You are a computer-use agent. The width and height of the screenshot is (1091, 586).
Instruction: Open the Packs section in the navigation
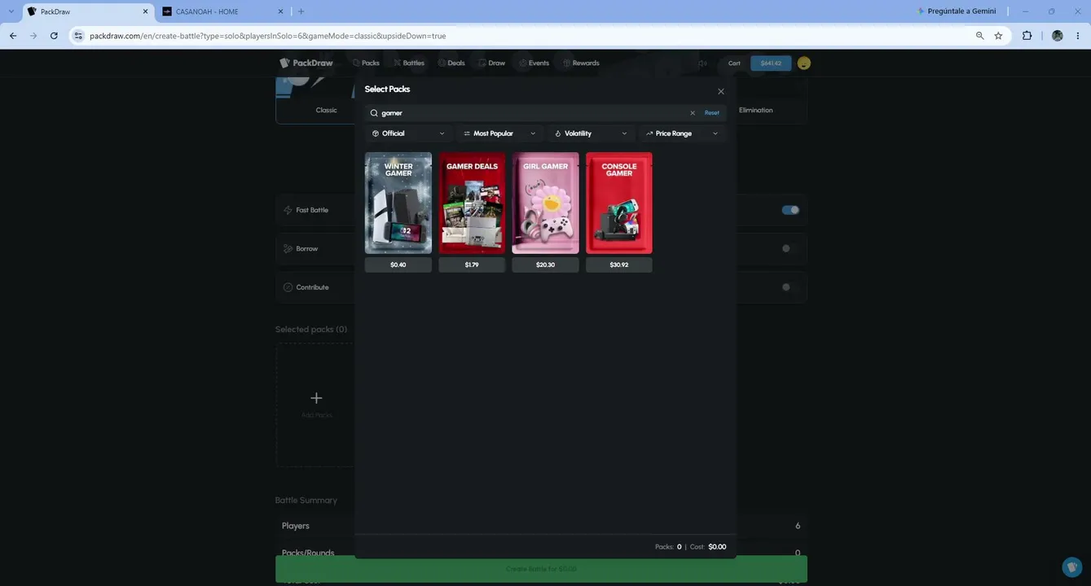tap(366, 63)
